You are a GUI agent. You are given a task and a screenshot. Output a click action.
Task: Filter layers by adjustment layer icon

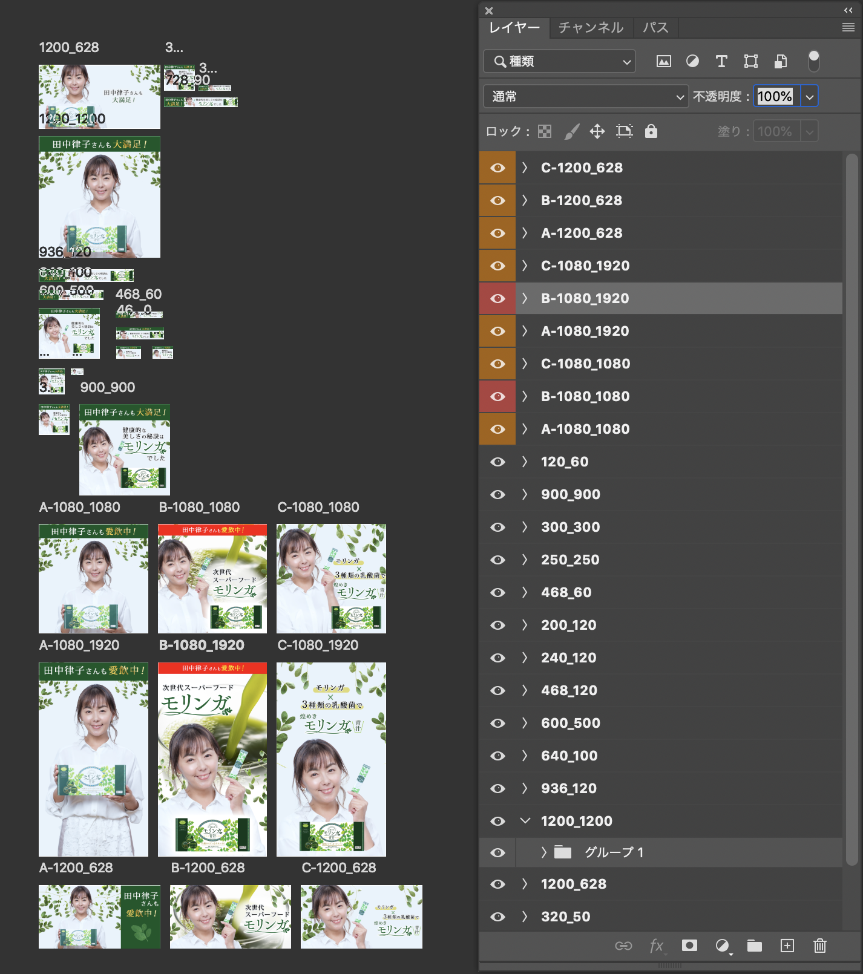(692, 61)
